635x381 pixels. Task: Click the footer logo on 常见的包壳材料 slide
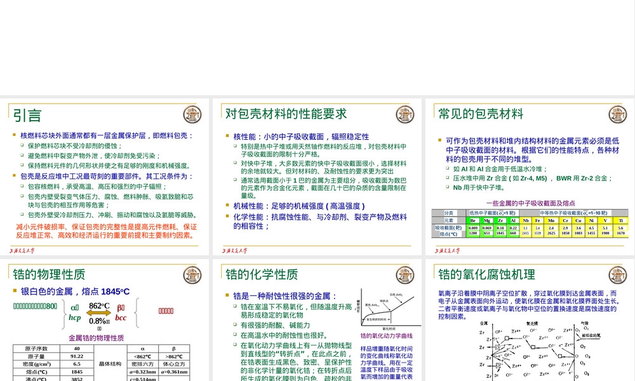point(448,251)
